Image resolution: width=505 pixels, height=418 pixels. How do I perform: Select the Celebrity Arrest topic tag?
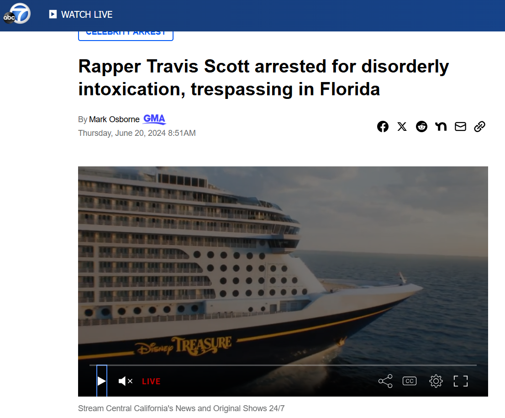tap(126, 34)
